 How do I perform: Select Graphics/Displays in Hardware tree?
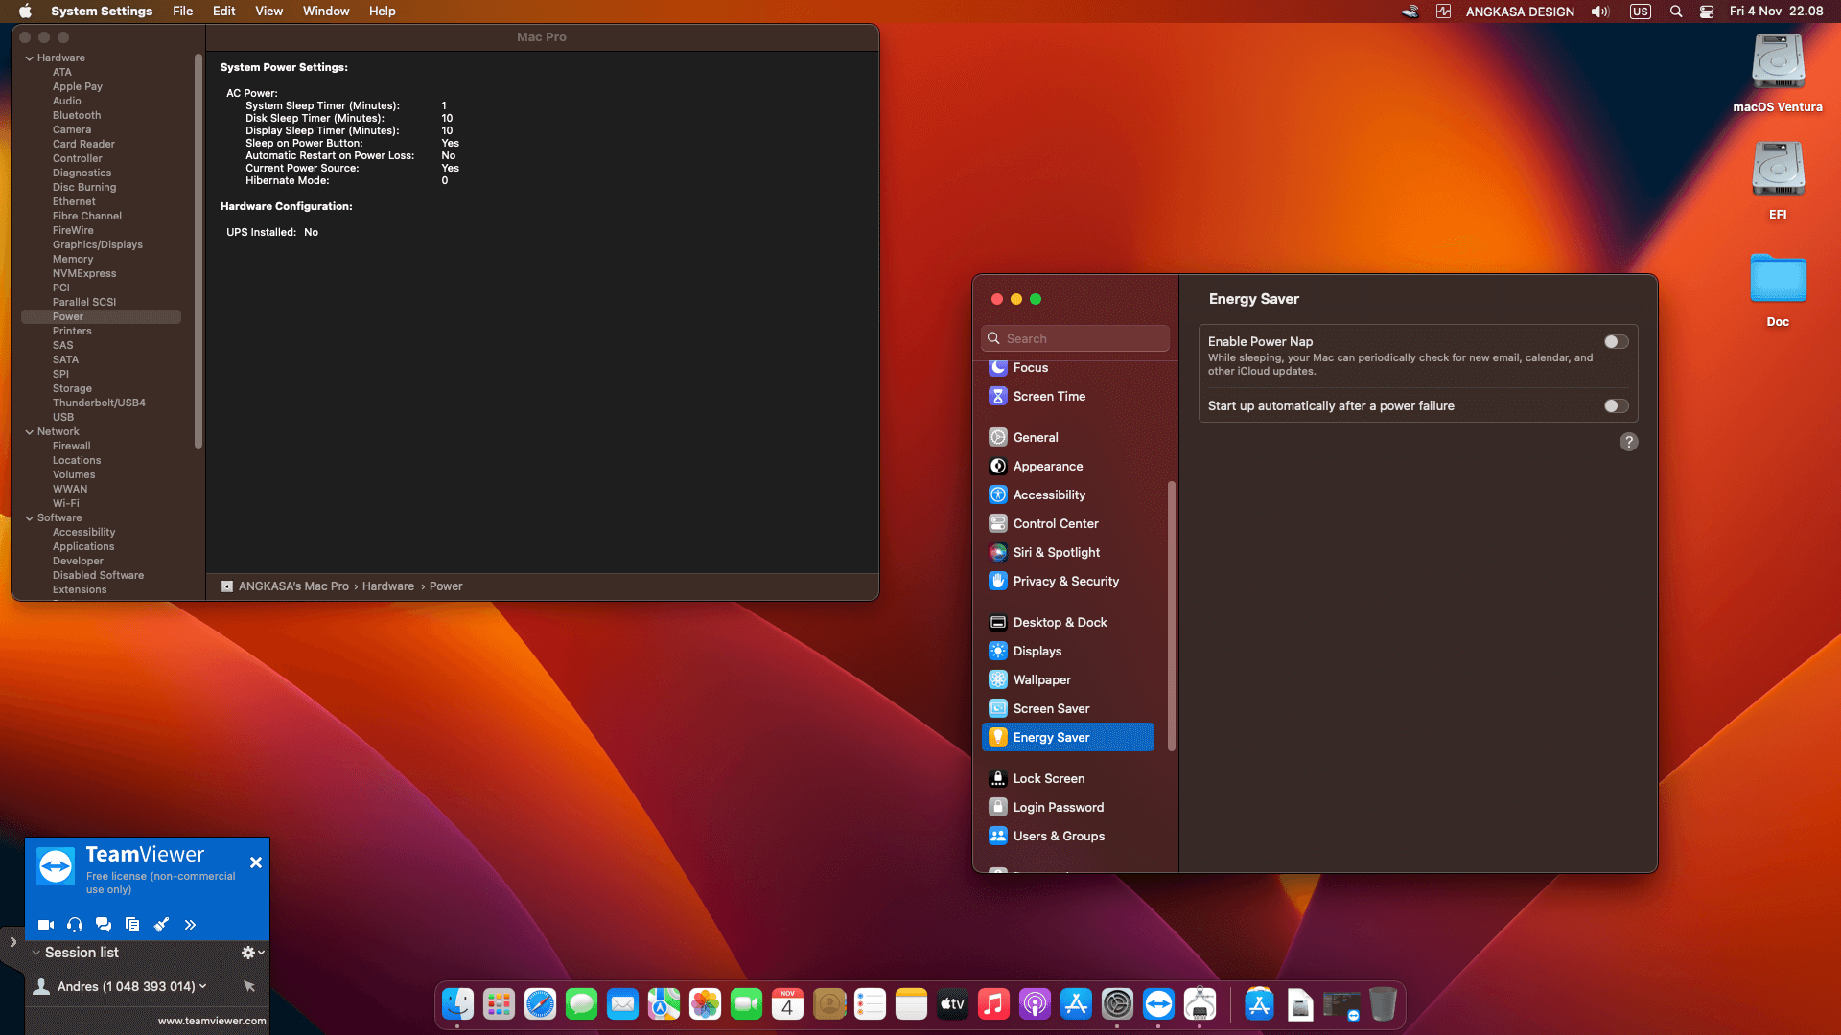click(x=98, y=245)
